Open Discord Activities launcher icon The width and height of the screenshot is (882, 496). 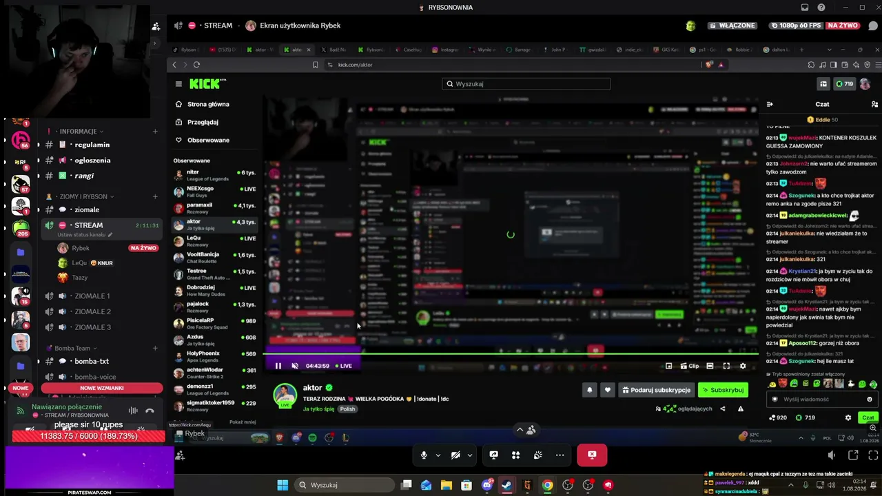pyautogui.click(x=515, y=455)
